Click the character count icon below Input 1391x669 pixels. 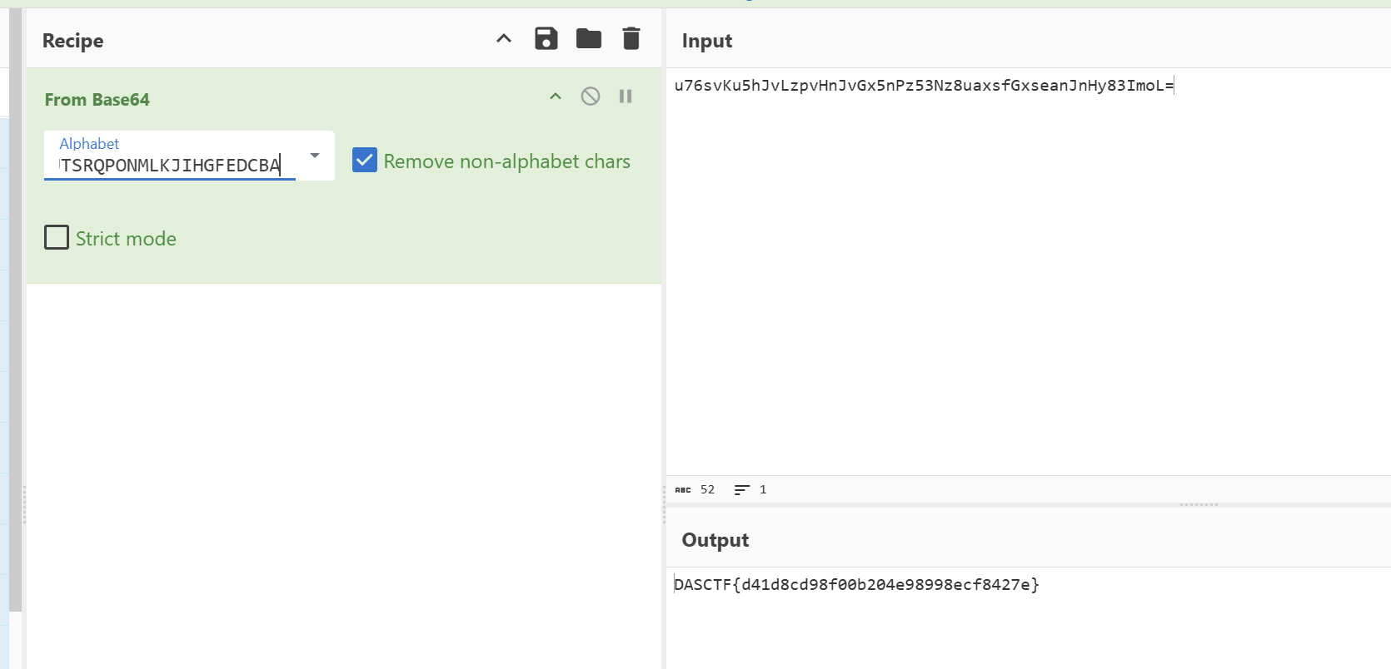[683, 490]
